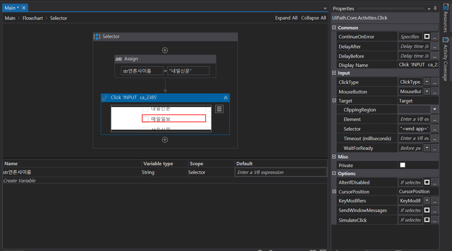Open the WaitForReady dropdown arrow
Image resolution: width=452 pixels, height=251 pixels.
click(x=427, y=148)
